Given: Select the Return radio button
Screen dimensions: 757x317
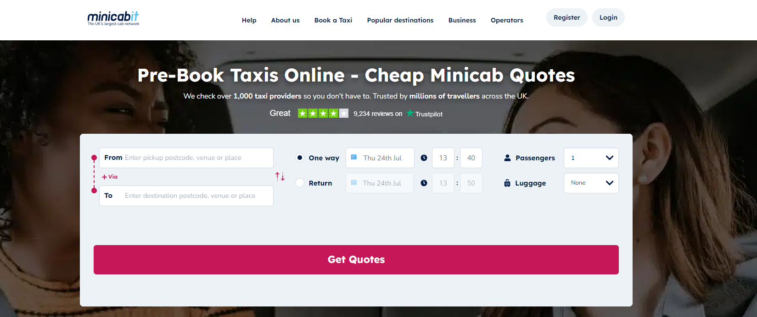Looking at the screenshot, I should [x=300, y=183].
